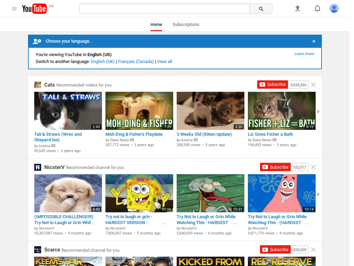Screen dimensions: 354x266
Task: Switch language to English (UK)
Action: pos(103,62)
